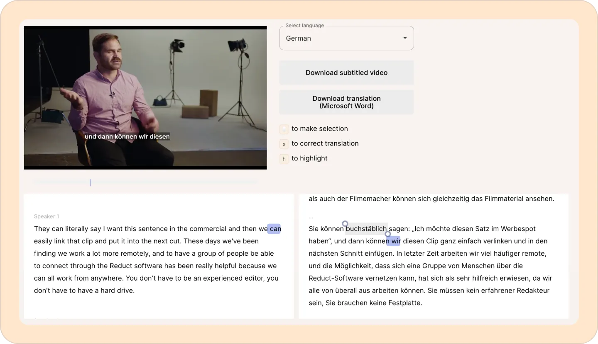This screenshot has height=344, width=598.
Task: Click the video preview of the man in pink shirt
Action: [145, 98]
